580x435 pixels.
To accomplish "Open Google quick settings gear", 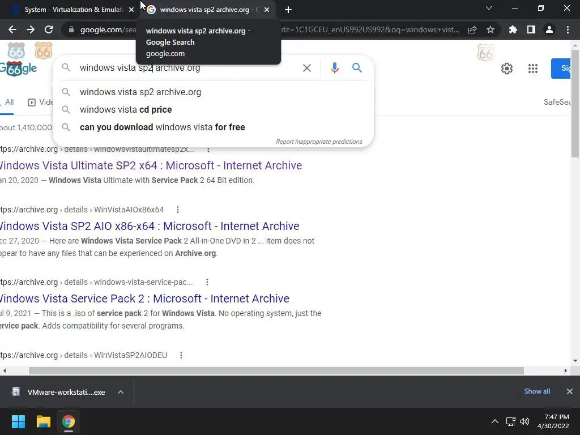I will point(507,69).
